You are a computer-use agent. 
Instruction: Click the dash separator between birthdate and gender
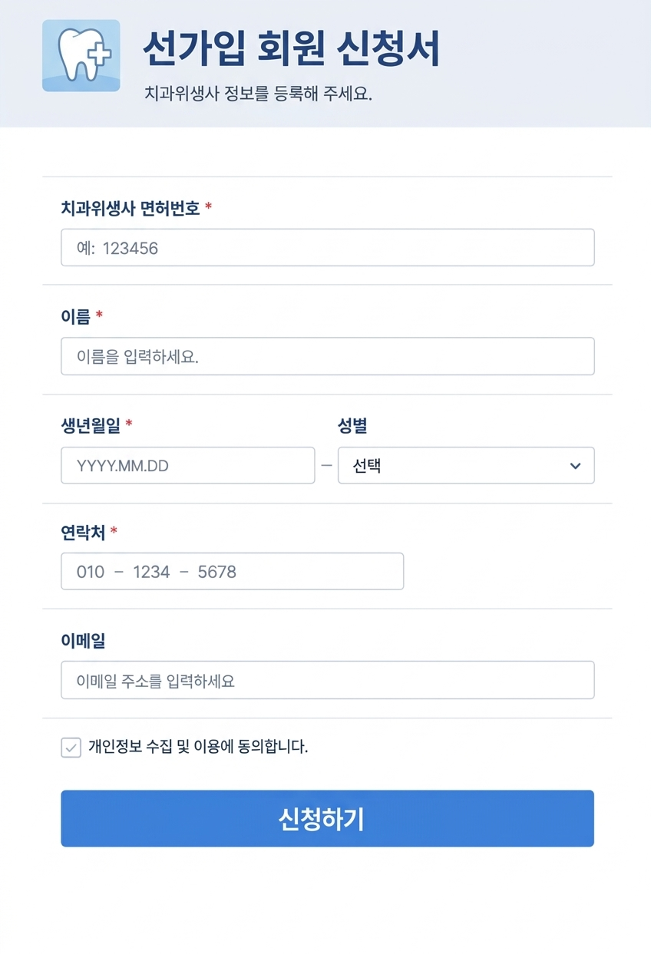(326, 465)
